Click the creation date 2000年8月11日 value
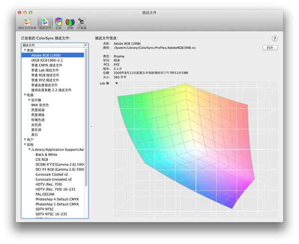The width and height of the screenshot is (299, 244). [x=151, y=73]
